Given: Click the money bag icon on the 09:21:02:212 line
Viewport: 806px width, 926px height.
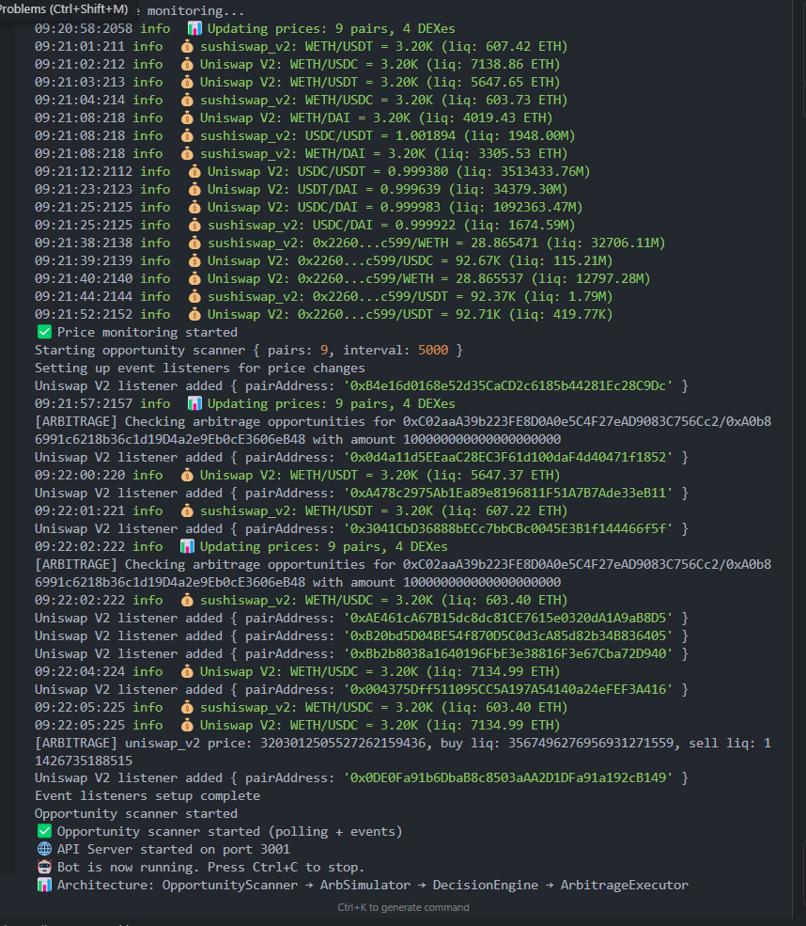Looking at the screenshot, I should 187,64.
